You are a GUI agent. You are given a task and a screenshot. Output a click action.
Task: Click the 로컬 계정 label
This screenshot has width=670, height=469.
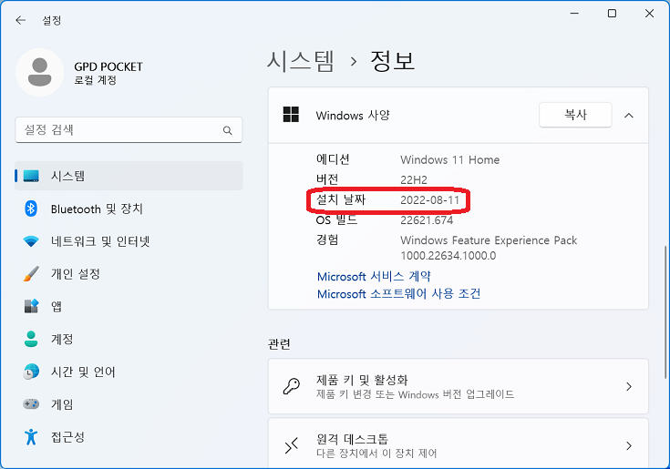pyautogui.click(x=95, y=80)
